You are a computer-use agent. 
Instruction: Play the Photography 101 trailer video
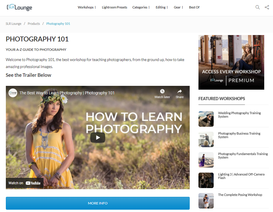[98, 138]
